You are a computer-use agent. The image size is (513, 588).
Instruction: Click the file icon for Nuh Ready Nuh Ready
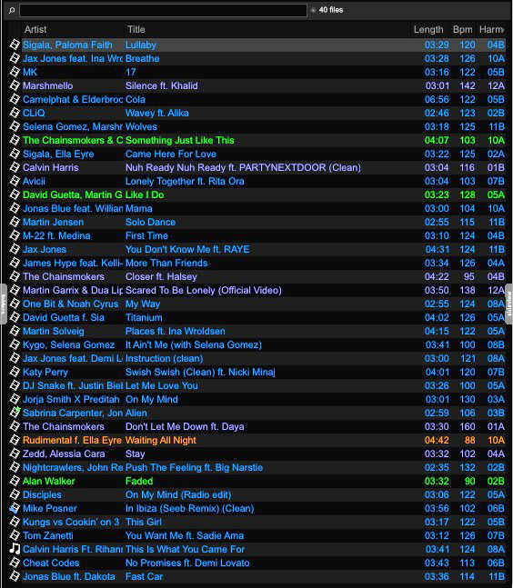click(15, 167)
